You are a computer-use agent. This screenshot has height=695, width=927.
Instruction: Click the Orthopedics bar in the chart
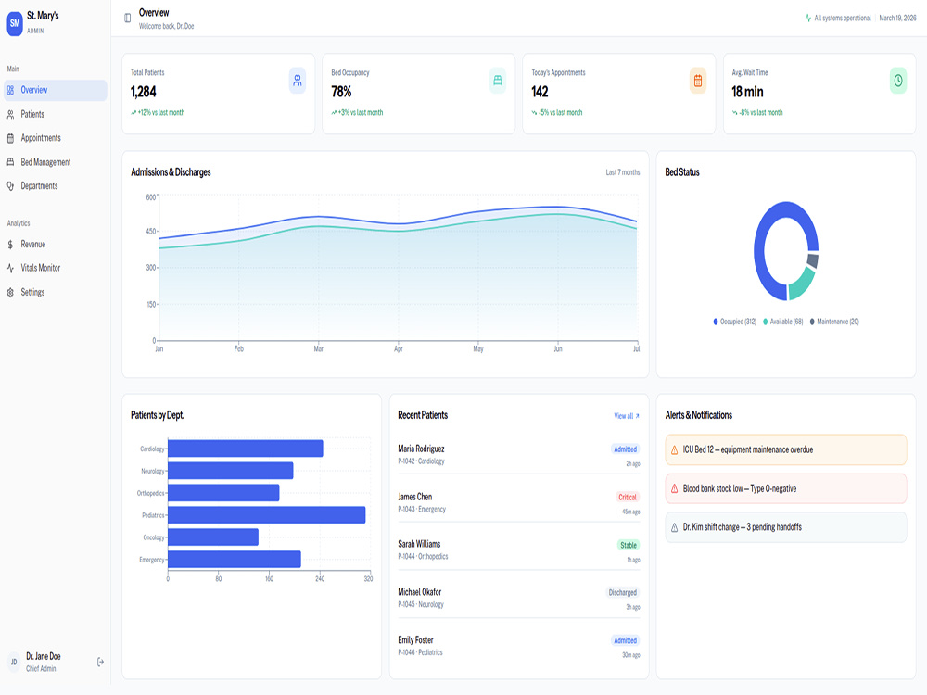click(223, 493)
